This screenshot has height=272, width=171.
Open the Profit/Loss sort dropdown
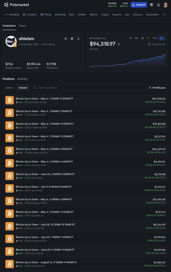click(x=157, y=88)
